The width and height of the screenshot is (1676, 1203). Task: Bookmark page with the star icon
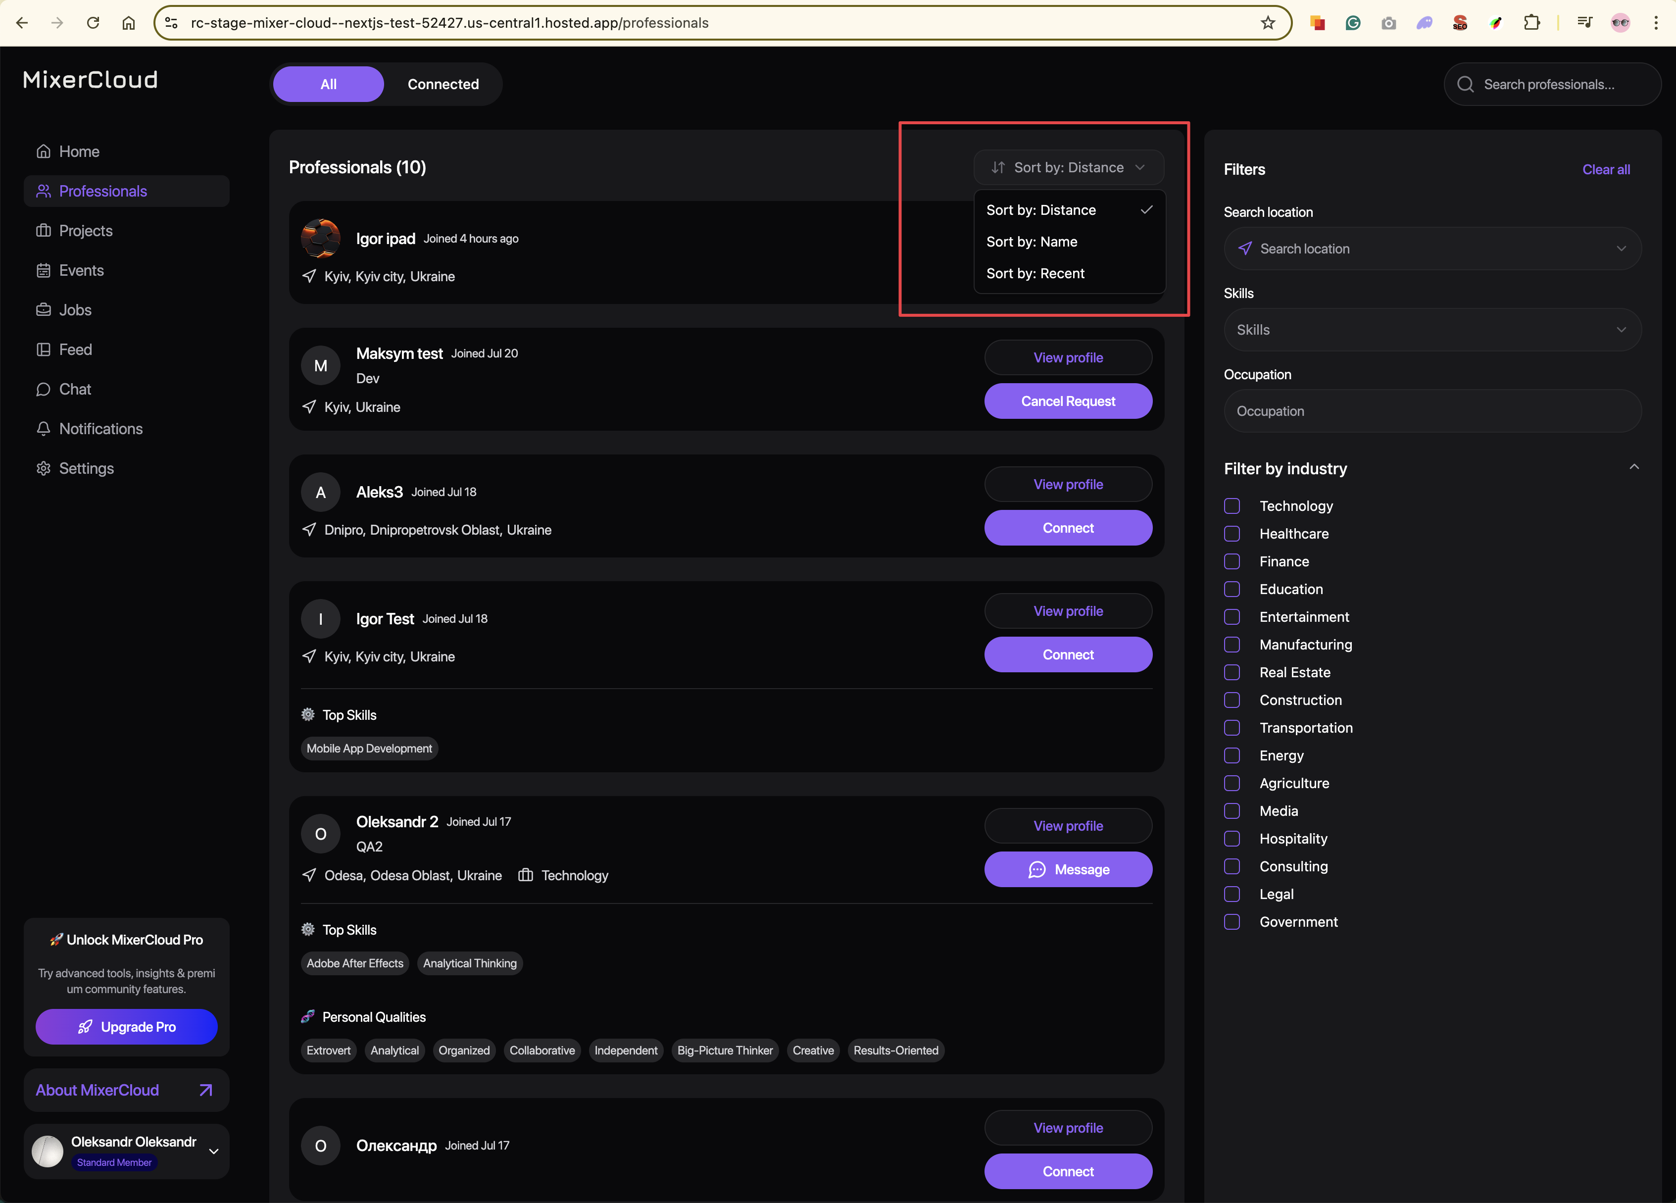point(1267,23)
